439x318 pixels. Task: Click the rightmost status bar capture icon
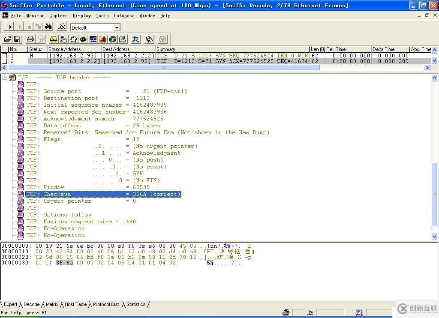pyautogui.click(x=360, y=312)
